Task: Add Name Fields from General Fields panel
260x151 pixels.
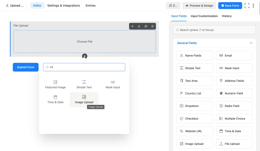Action: click(195, 55)
